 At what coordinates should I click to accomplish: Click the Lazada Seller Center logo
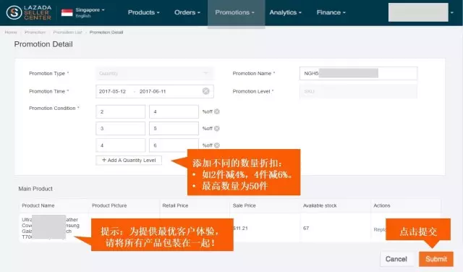click(29, 12)
